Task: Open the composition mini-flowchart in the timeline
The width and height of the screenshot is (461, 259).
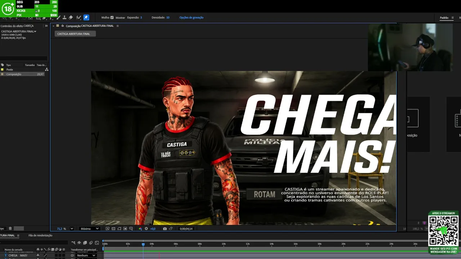Action: point(73,243)
